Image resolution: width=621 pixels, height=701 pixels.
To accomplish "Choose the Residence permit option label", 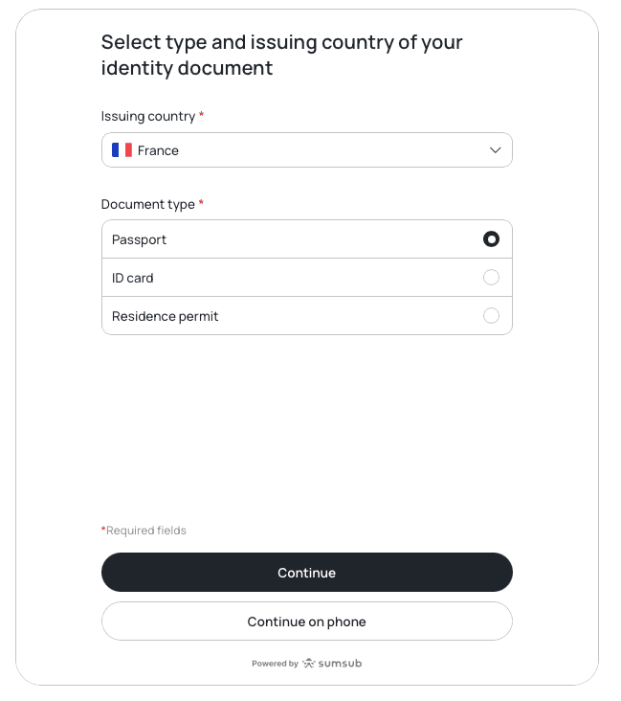I will [165, 316].
